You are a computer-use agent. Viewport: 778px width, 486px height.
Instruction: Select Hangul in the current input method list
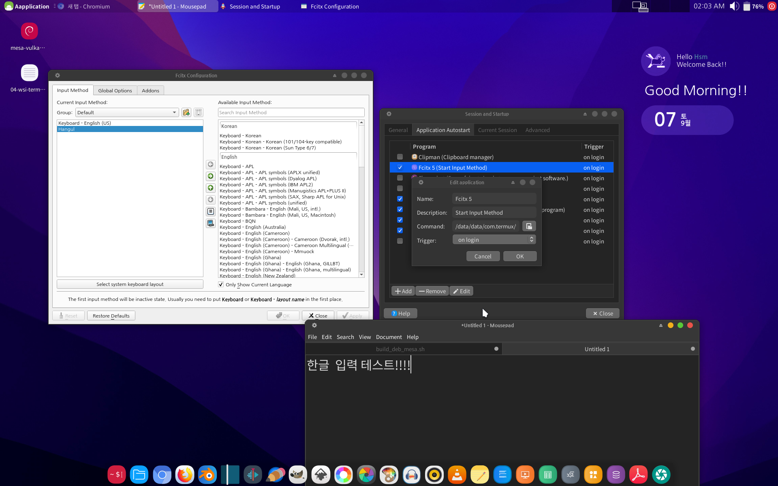130,129
